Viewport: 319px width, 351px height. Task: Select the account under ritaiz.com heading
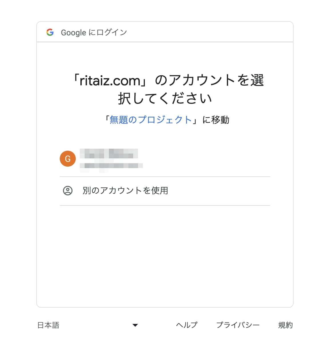coord(143,159)
